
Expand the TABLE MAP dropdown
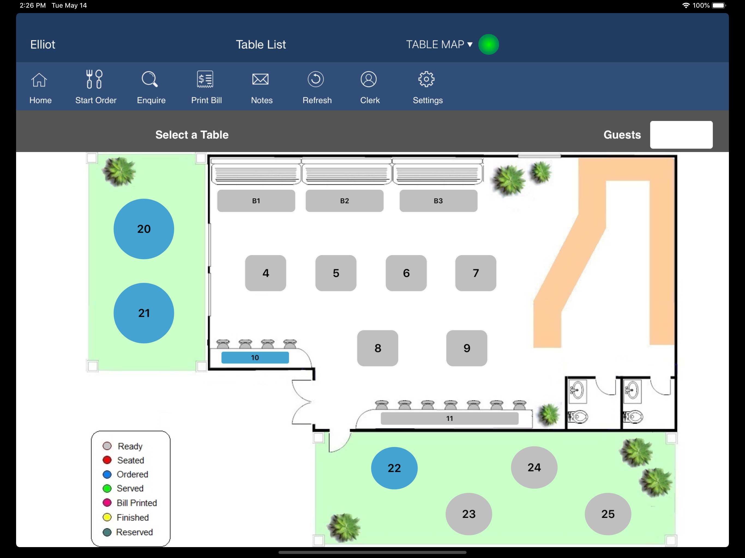[439, 44]
